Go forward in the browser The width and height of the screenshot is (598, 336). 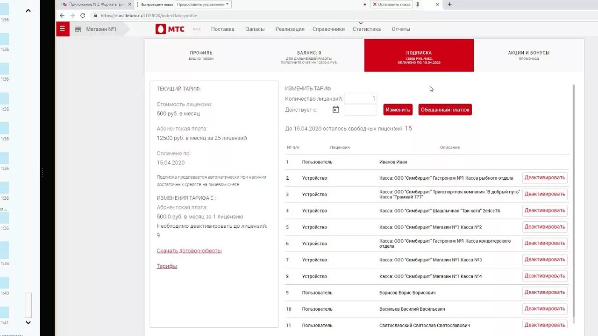[72, 15]
